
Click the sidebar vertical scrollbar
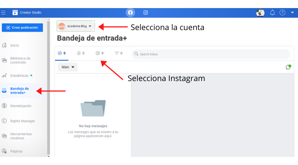point(49,88)
